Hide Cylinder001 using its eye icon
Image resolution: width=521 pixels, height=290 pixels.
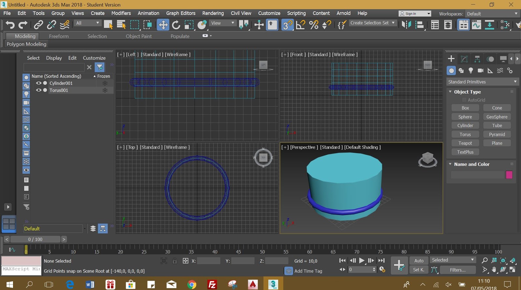38,83
